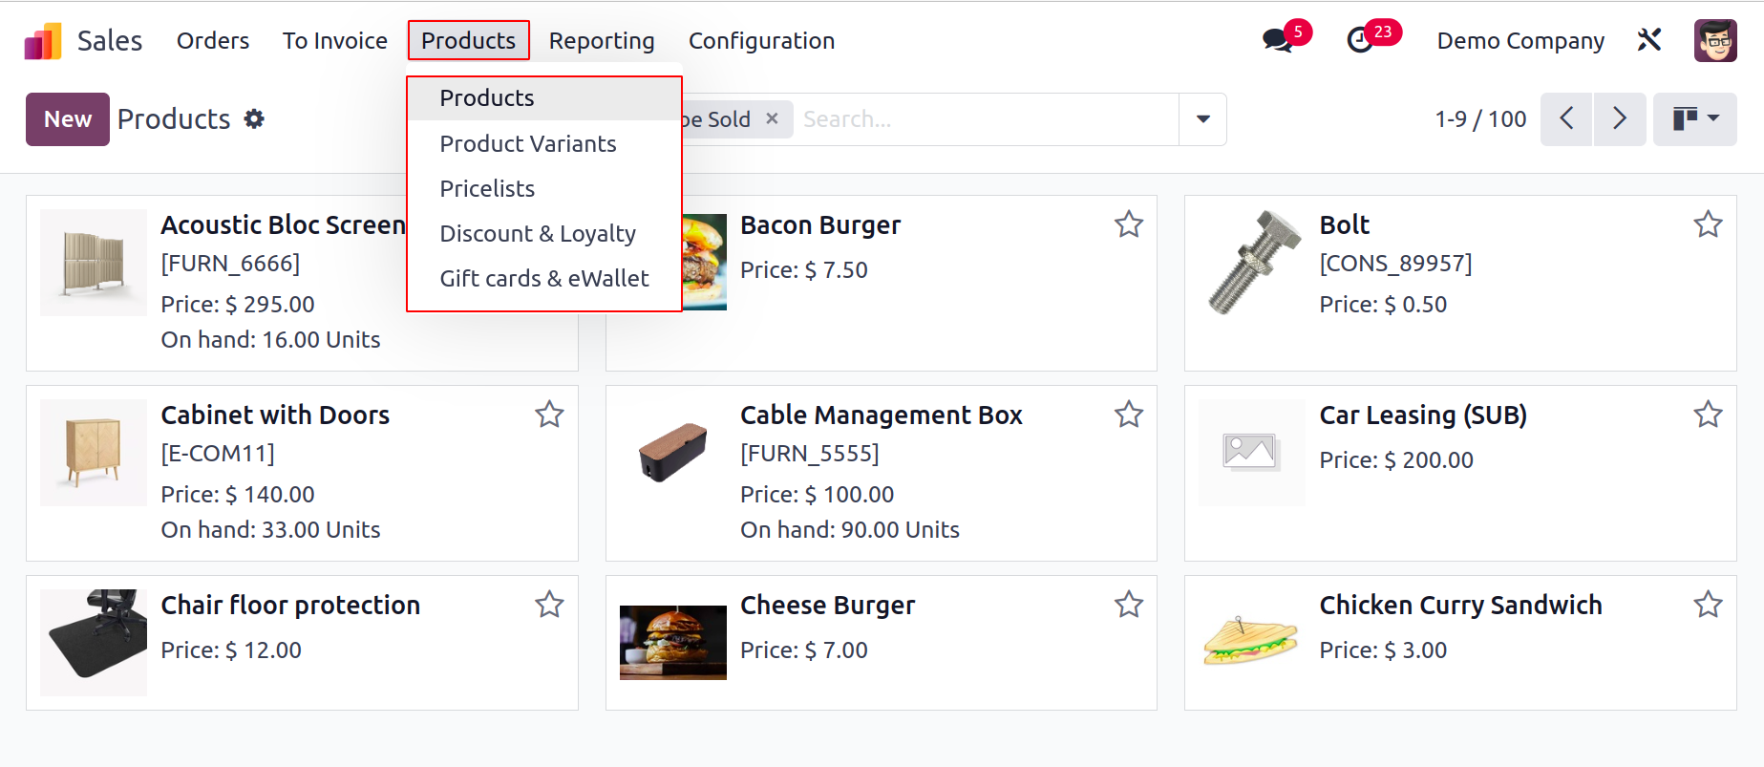Image resolution: width=1764 pixels, height=767 pixels.
Task: Open the Kanban view switcher dropdown
Action: coord(1695,119)
